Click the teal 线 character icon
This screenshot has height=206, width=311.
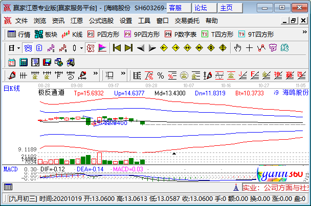284,48
